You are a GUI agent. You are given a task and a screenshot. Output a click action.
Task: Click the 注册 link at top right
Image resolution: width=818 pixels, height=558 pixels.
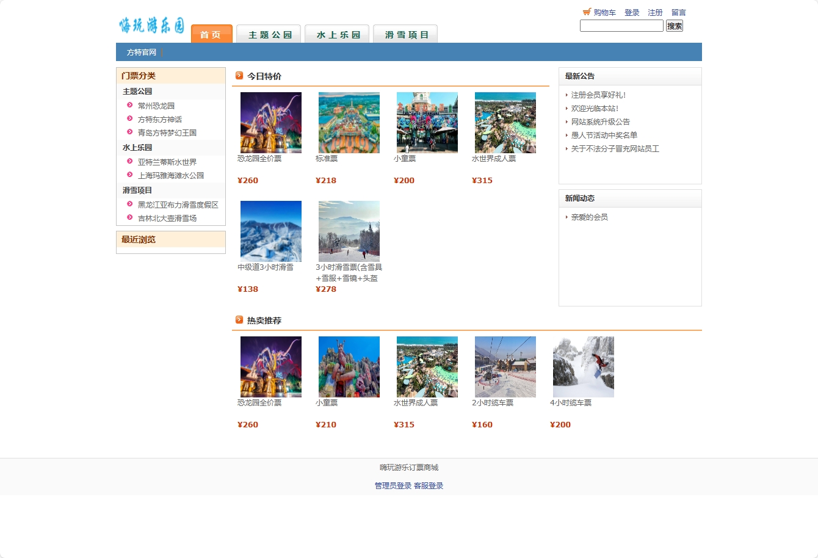click(655, 12)
